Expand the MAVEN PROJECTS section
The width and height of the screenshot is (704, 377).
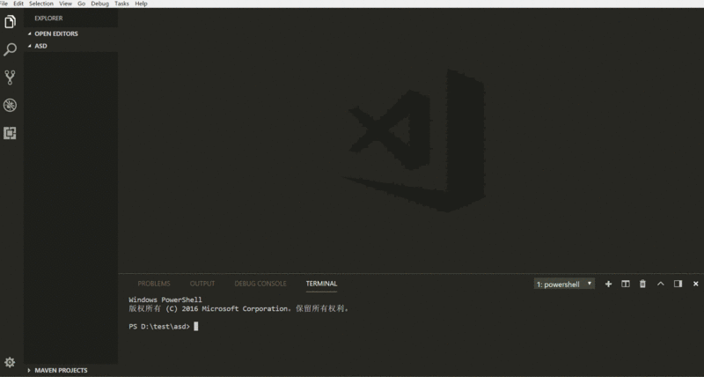pyautogui.click(x=70, y=370)
